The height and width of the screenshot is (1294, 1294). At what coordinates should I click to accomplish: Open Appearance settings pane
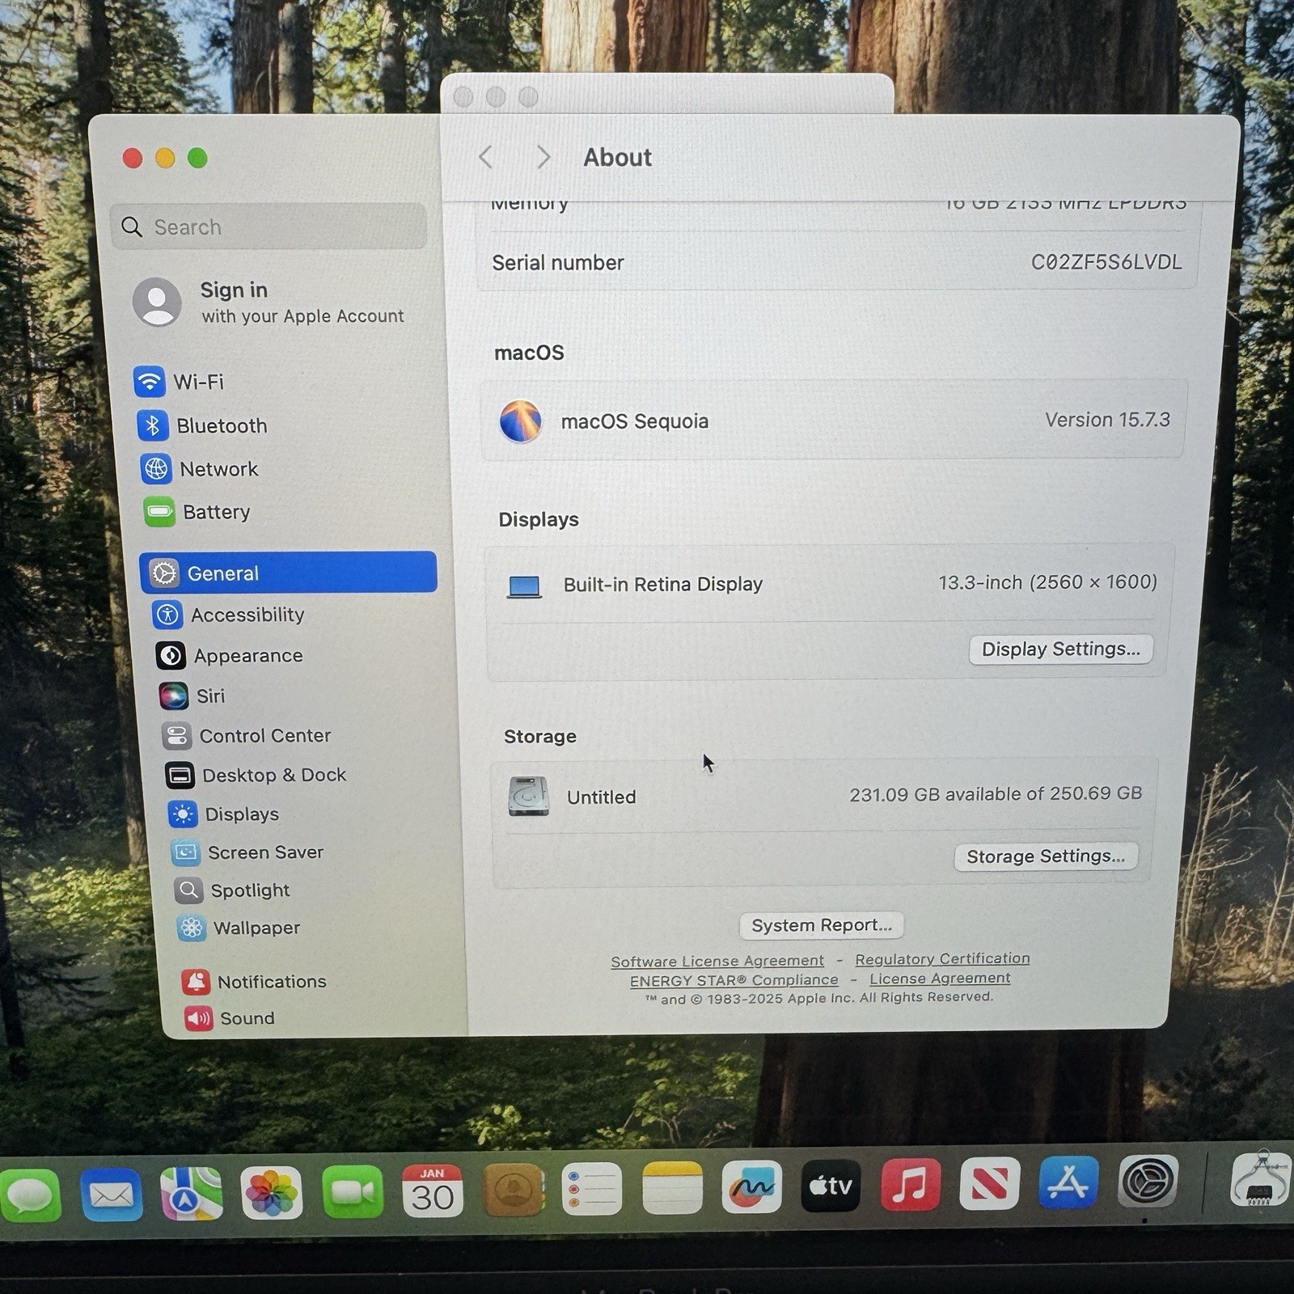click(229, 656)
